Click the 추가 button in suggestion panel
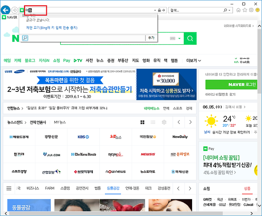262x216 pixels. pyautogui.click(x=151, y=38)
